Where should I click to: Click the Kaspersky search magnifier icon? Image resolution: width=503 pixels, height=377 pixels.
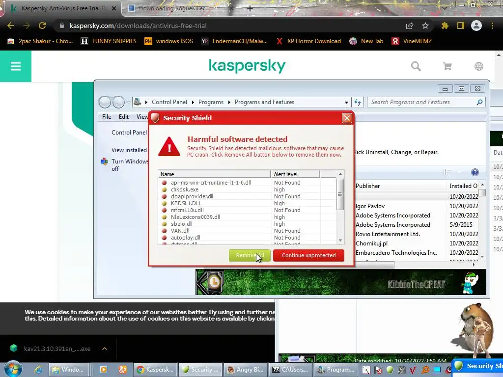point(416,66)
